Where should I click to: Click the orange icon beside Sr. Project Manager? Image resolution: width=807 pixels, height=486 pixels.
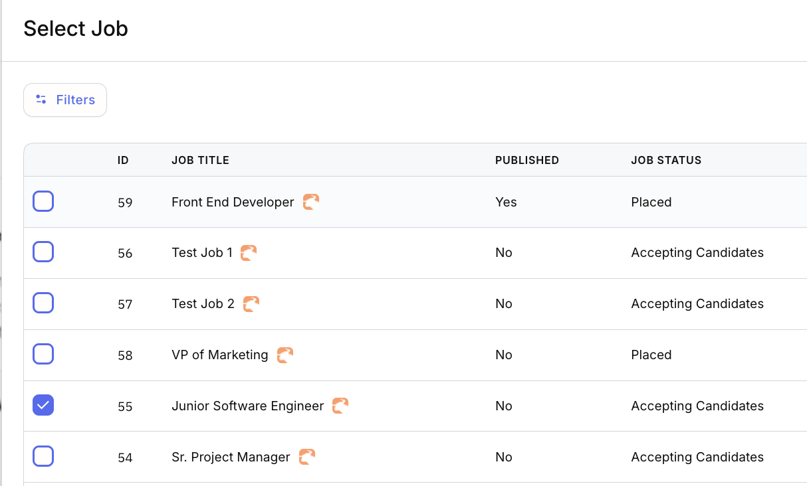coord(306,457)
